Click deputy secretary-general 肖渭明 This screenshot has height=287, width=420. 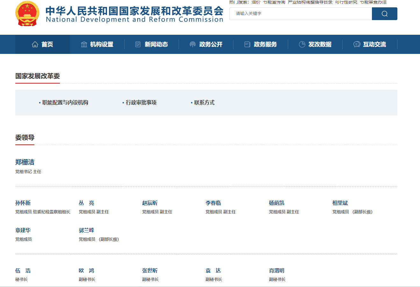pos(276,271)
